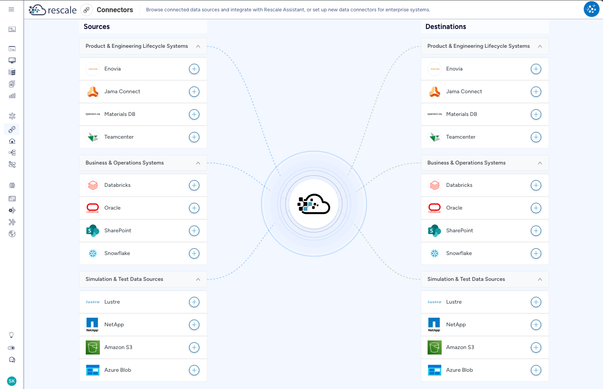Click the brain icon in sidebar
Viewport: 603px width, 389px height.
coord(12,185)
